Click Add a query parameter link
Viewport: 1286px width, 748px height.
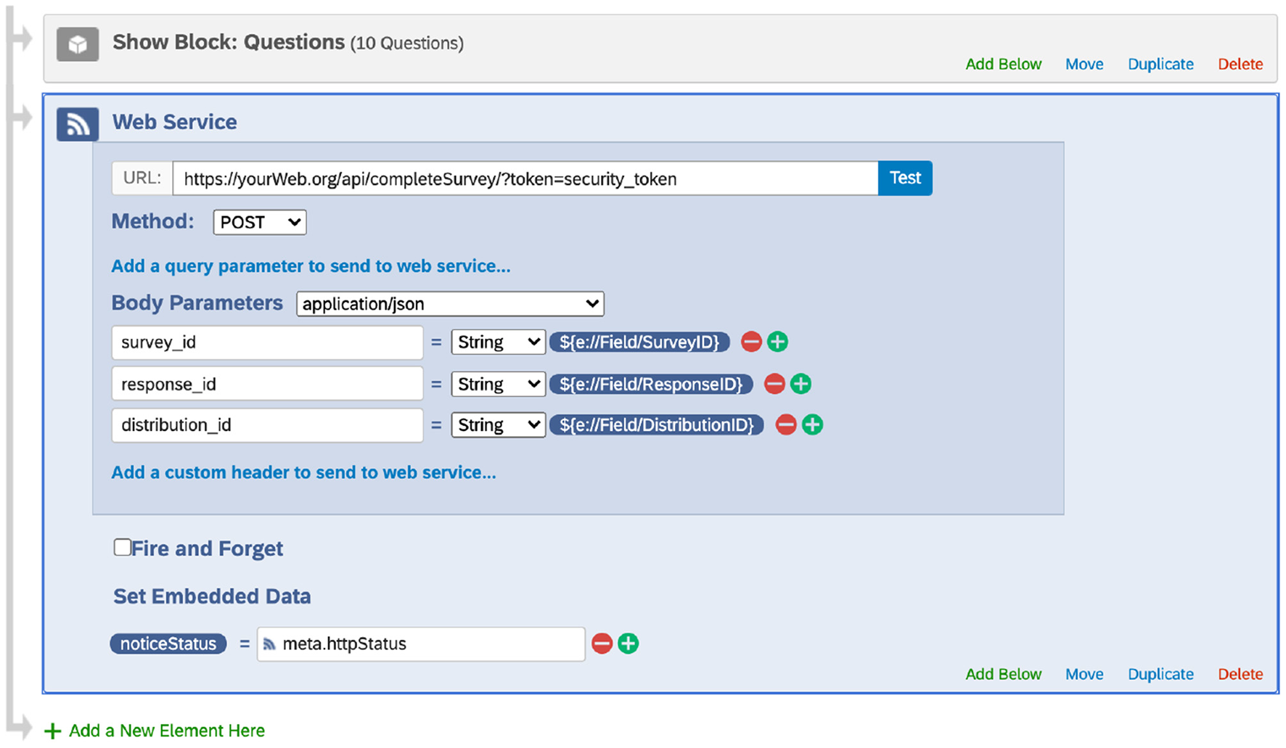[x=311, y=266]
